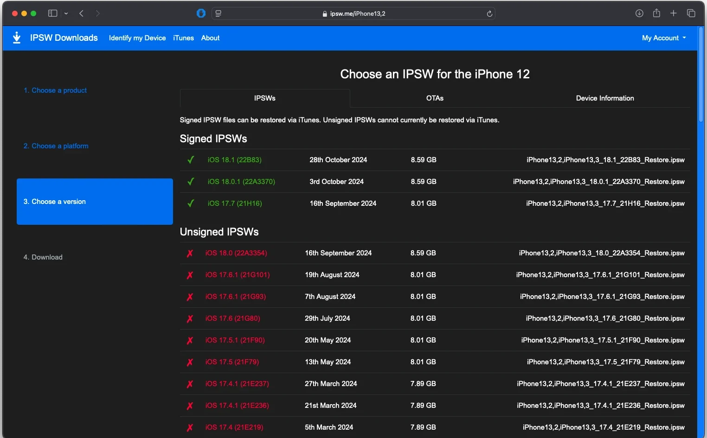Open the Device Information tab
This screenshot has height=438, width=707.
point(604,98)
